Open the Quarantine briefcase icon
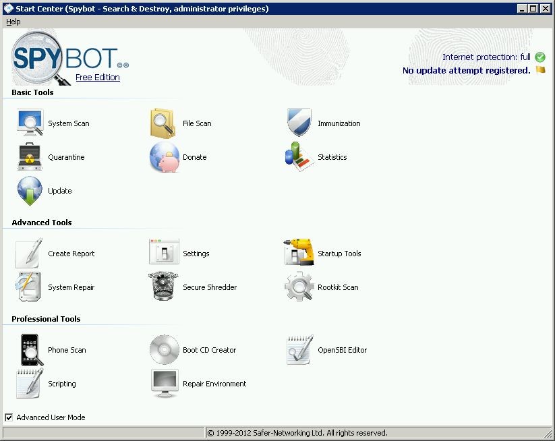555x441 pixels. 30,156
